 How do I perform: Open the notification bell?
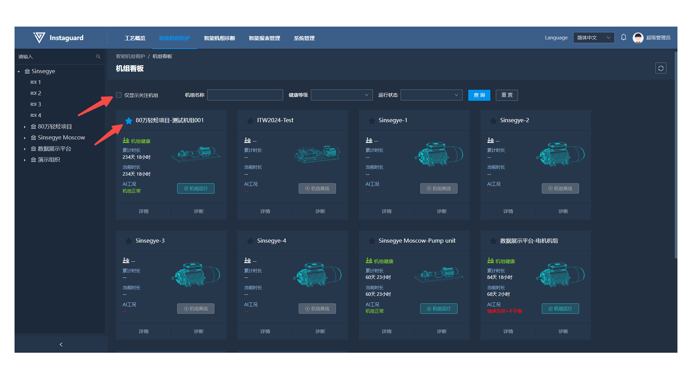tap(624, 37)
